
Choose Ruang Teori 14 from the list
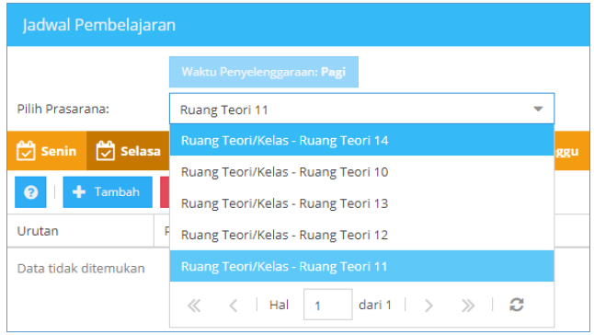click(x=361, y=140)
